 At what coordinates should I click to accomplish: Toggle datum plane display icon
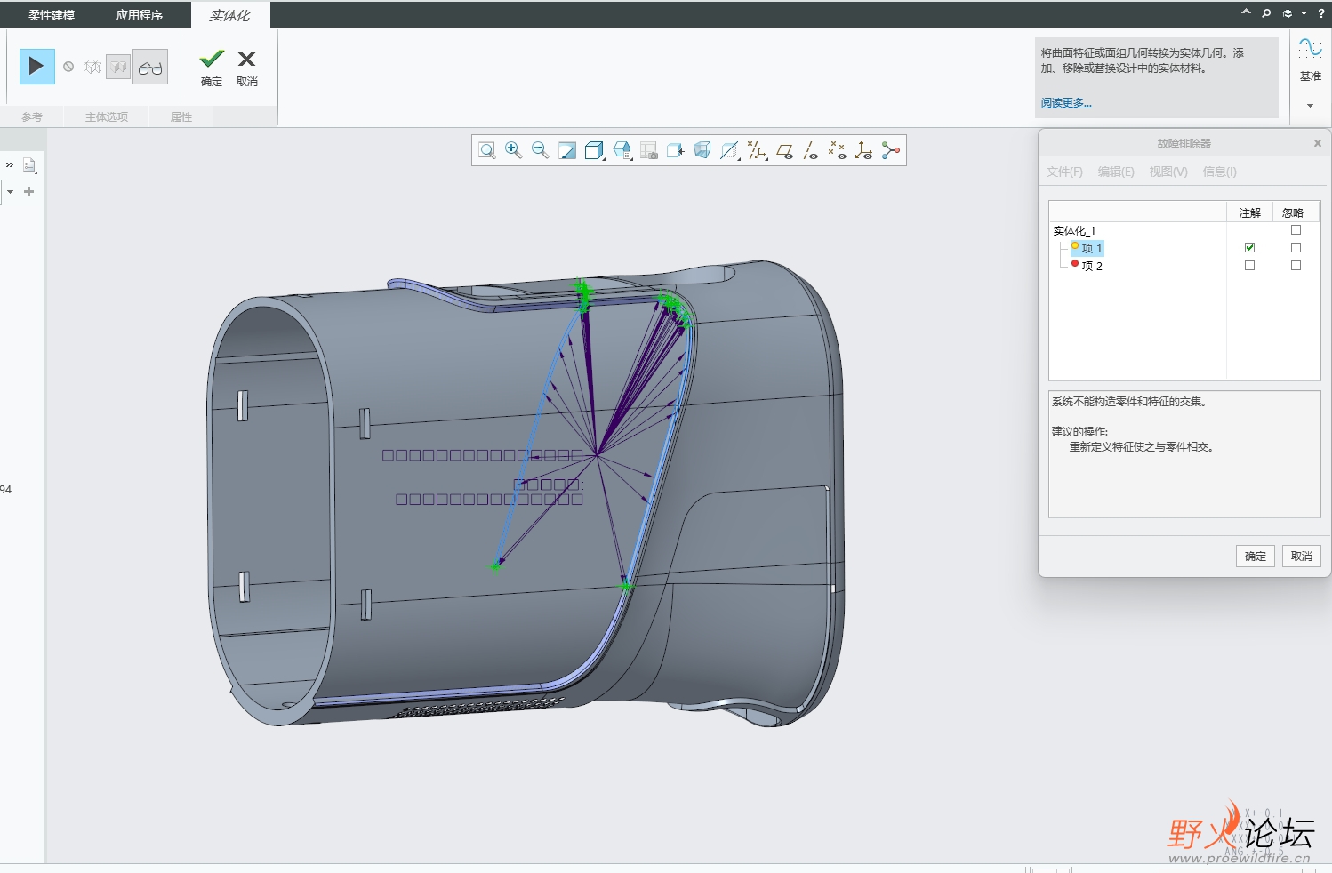pyautogui.click(x=784, y=151)
